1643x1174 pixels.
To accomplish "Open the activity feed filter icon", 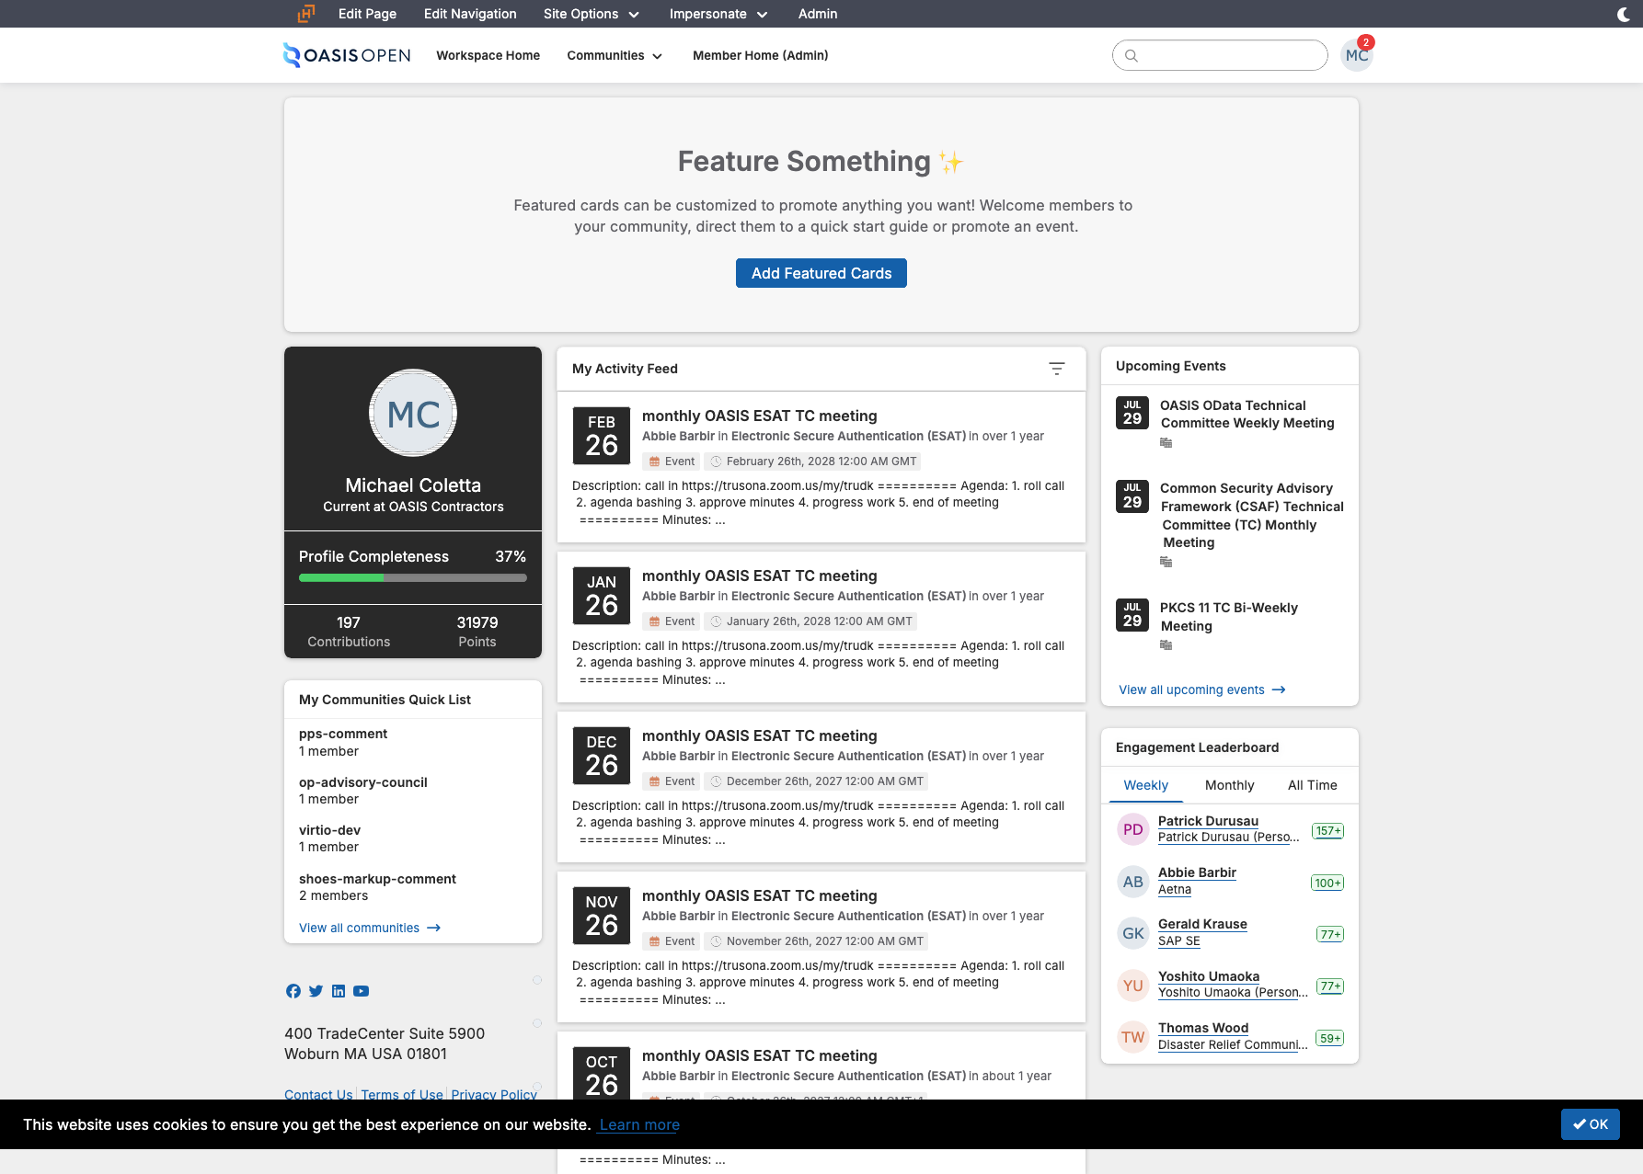I will point(1057,369).
